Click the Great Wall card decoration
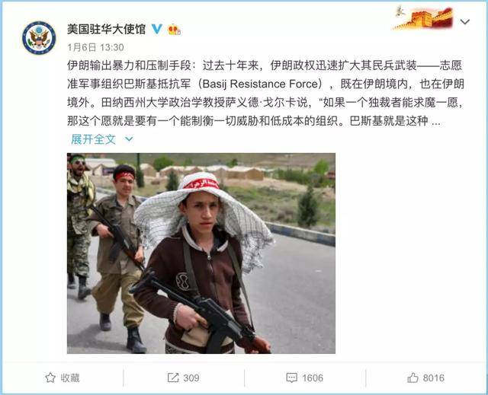The image size is (488, 395). pyautogui.click(x=423, y=18)
